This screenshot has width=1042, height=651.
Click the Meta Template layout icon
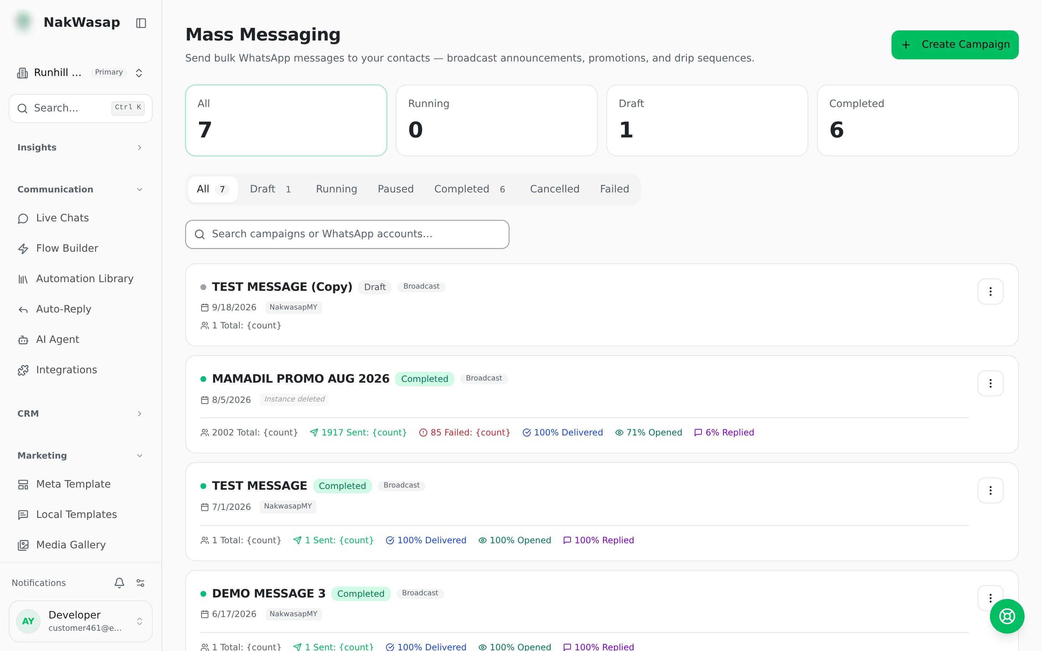23,484
